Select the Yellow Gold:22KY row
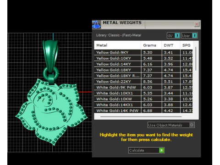220x165 pixels. [x=143, y=82]
